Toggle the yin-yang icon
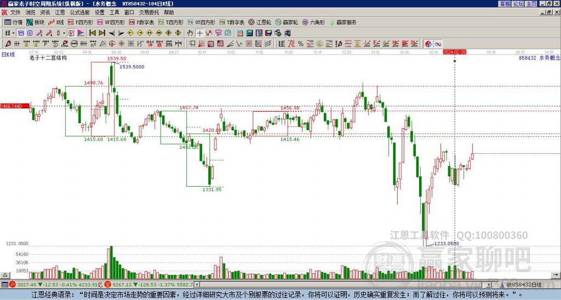The image size is (561, 300). tap(428, 44)
